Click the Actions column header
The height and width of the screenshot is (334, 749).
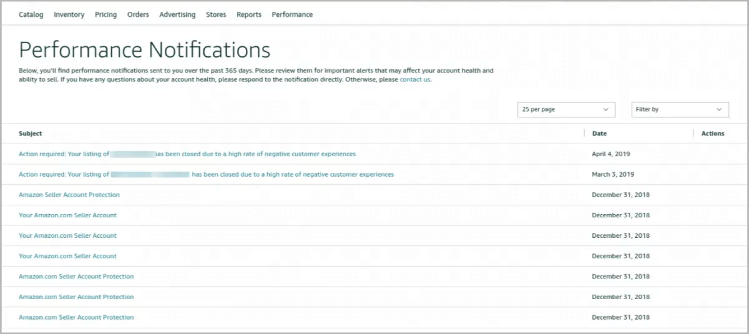click(x=712, y=134)
